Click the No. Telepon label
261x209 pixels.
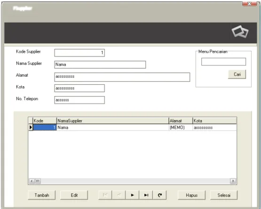(x=27, y=99)
